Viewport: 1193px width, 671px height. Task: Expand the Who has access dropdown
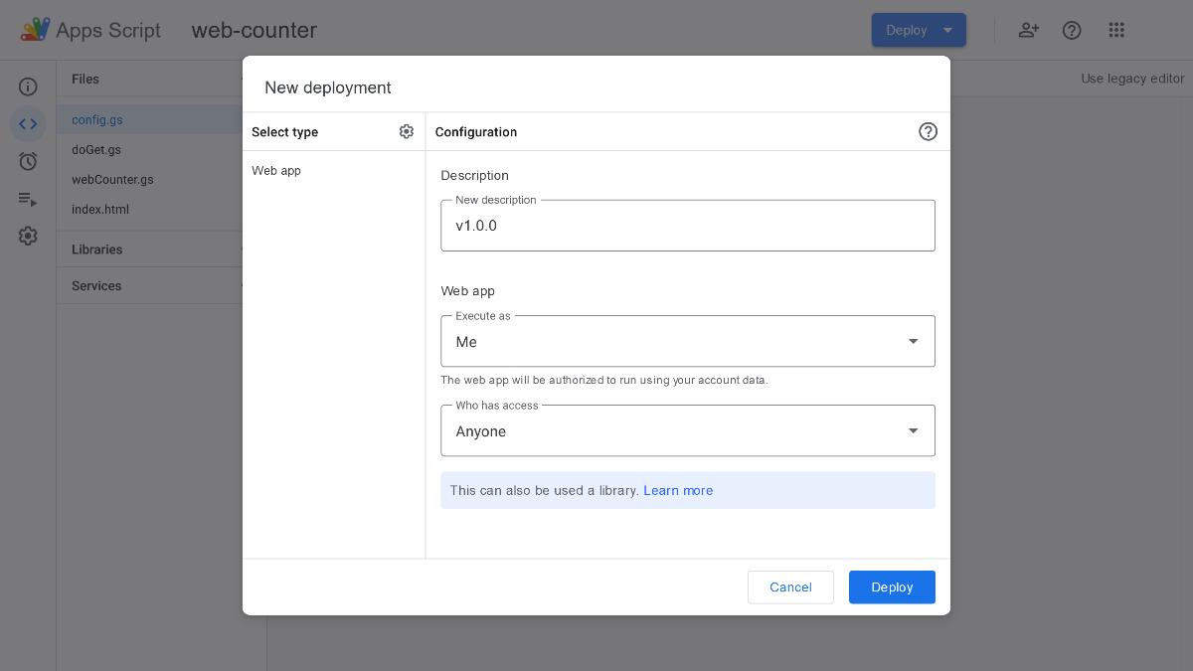[688, 430]
